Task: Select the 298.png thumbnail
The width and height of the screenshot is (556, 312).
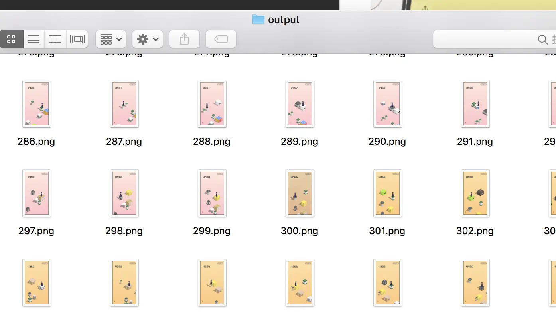Action: [x=124, y=193]
